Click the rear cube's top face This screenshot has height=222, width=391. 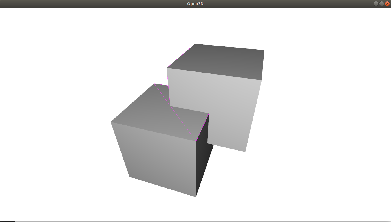(x=218, y=62)
